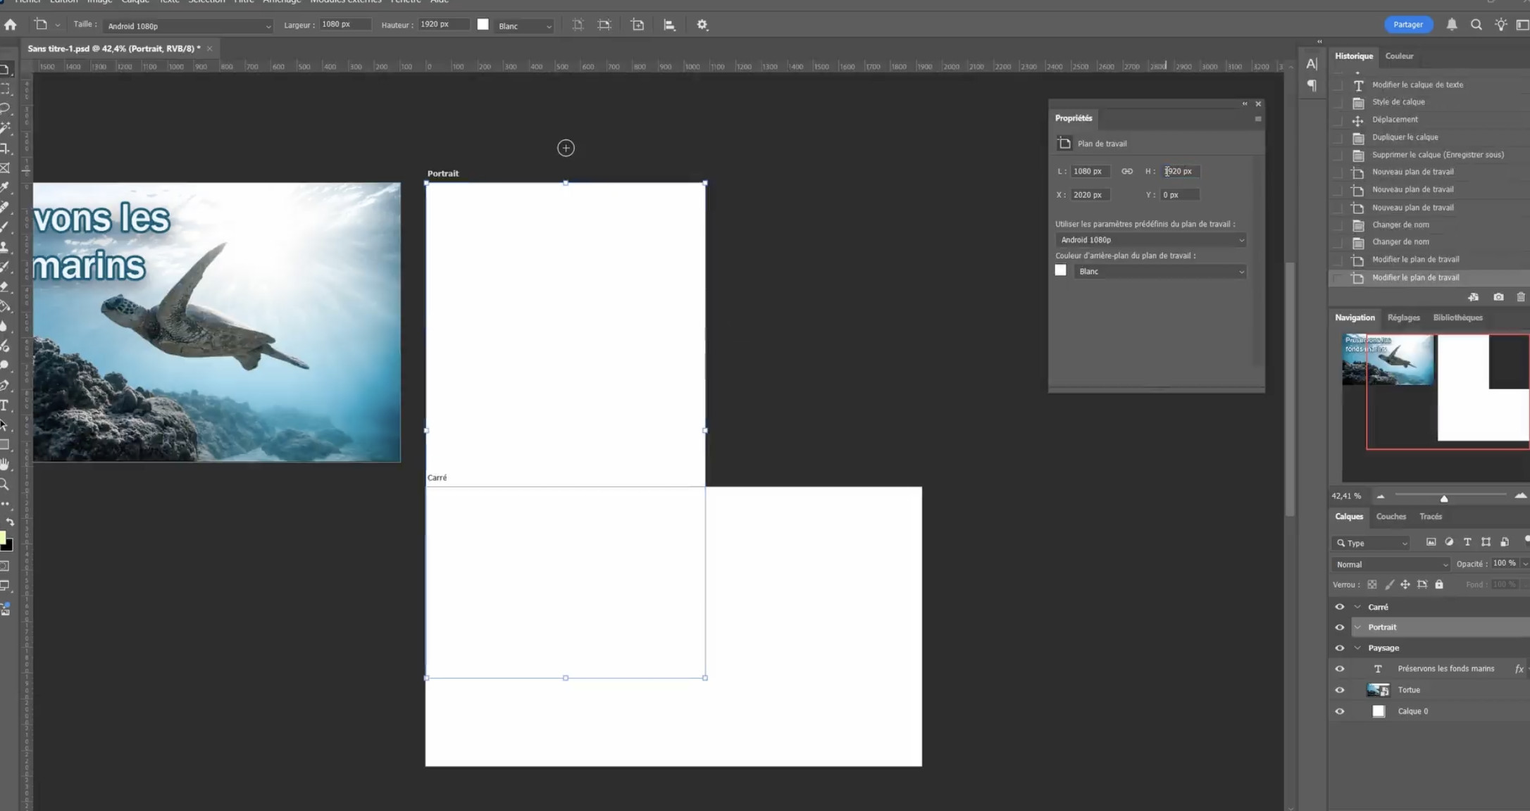The height and width of the screenshot is (811, 1530).
Task: Select the Lasso tool
Action: (4, 108)
